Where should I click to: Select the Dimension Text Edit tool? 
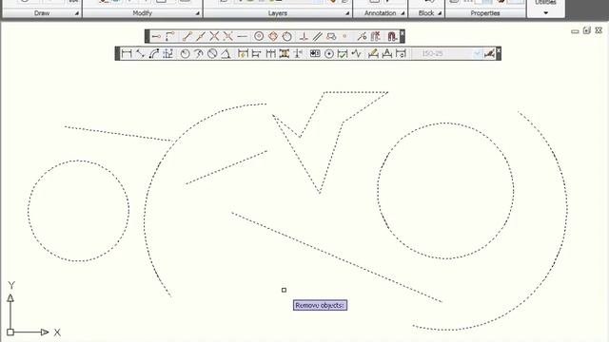click(387, 53)
